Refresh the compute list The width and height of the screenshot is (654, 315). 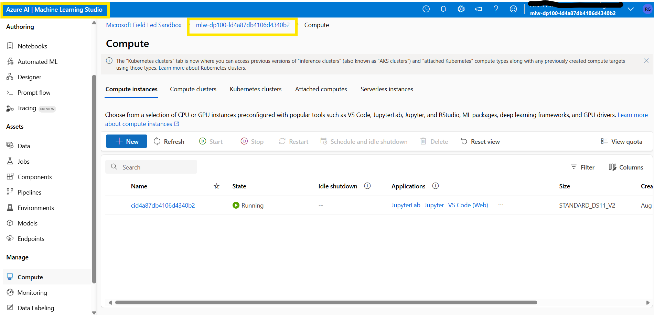169,141
